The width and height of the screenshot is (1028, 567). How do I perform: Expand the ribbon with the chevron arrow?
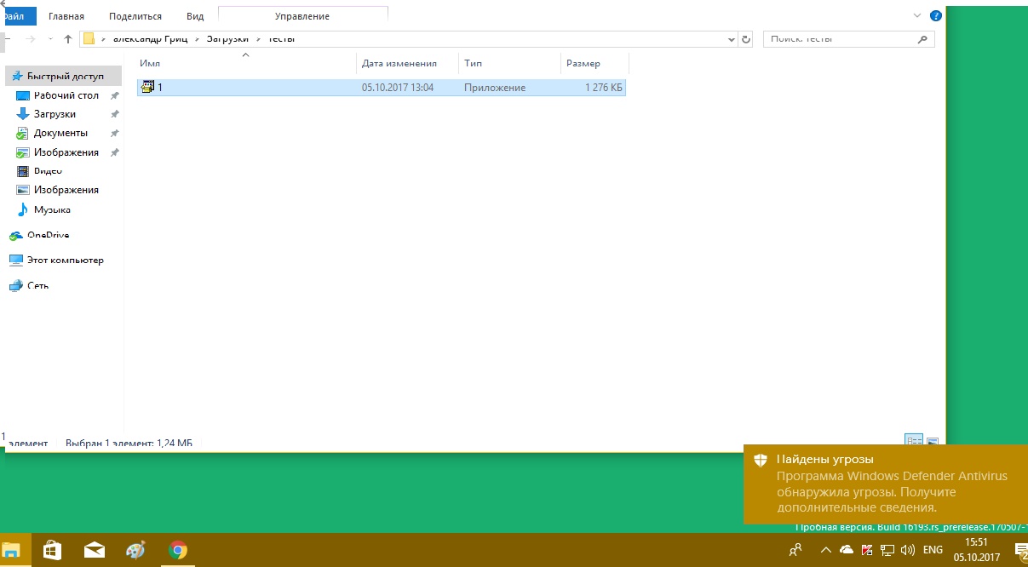click(917, 15)
